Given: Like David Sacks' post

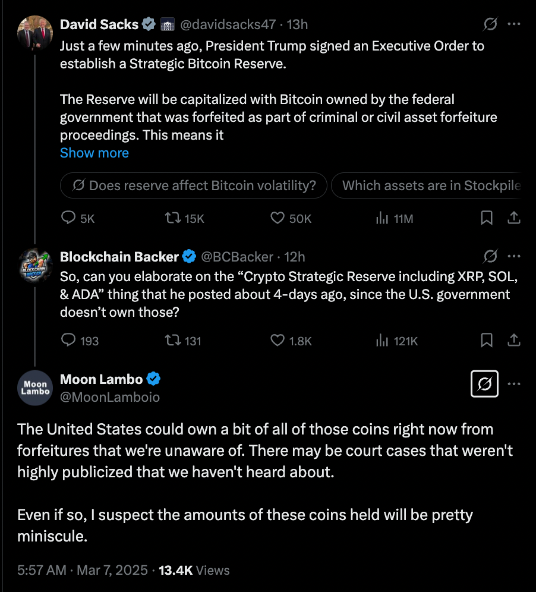Looking at the screenshot, I should tap(278, 219).
